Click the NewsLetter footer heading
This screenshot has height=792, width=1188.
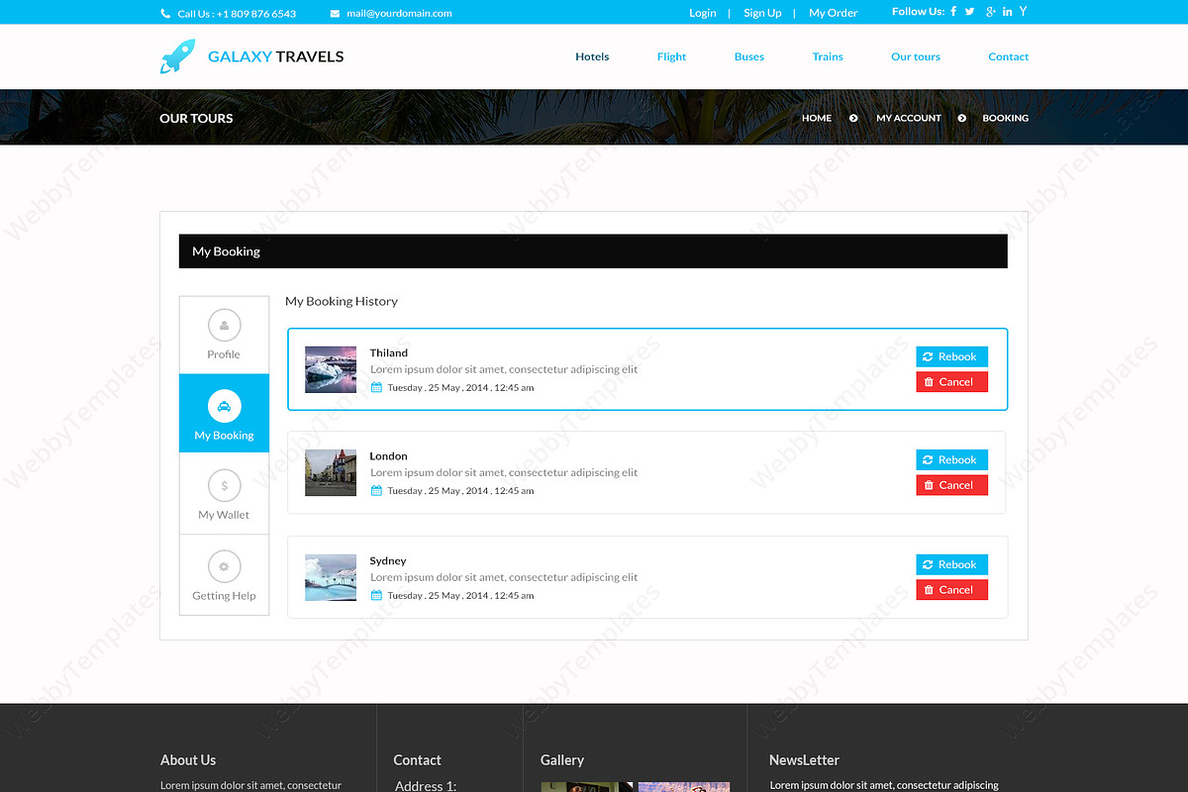(804, 760)
